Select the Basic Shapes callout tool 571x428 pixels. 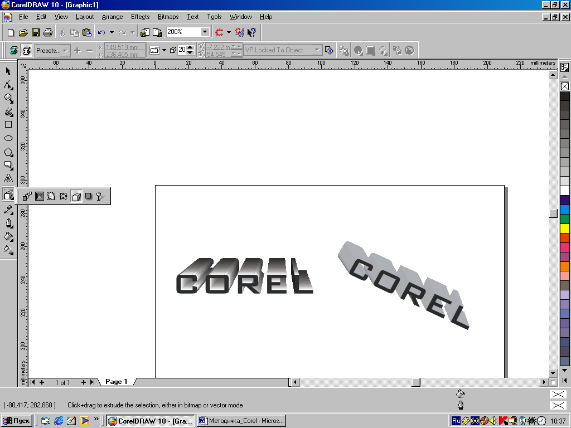pos(8,165)
